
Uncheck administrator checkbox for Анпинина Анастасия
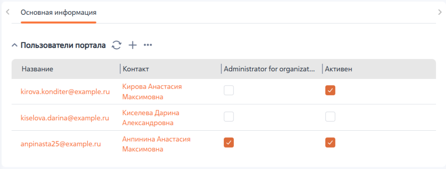[x=229, y=142]
